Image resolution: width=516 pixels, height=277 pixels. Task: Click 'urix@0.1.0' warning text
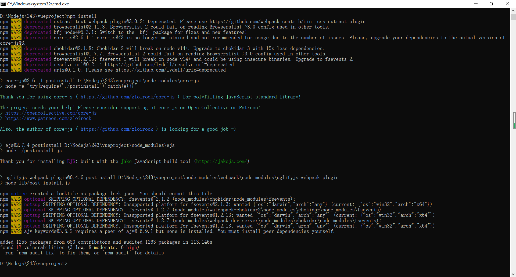tap(68, 70)
